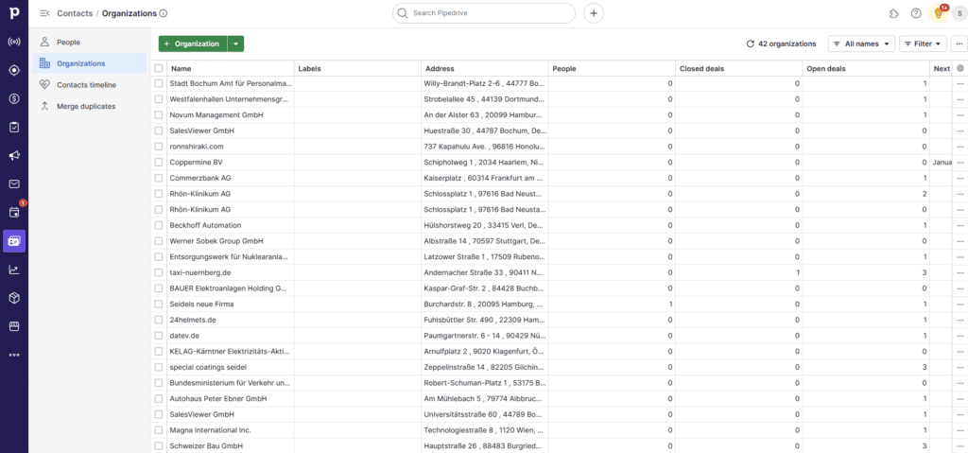Check the datev.de row checkbox
This screenshot has height=453, width=968.
(159, 336)
